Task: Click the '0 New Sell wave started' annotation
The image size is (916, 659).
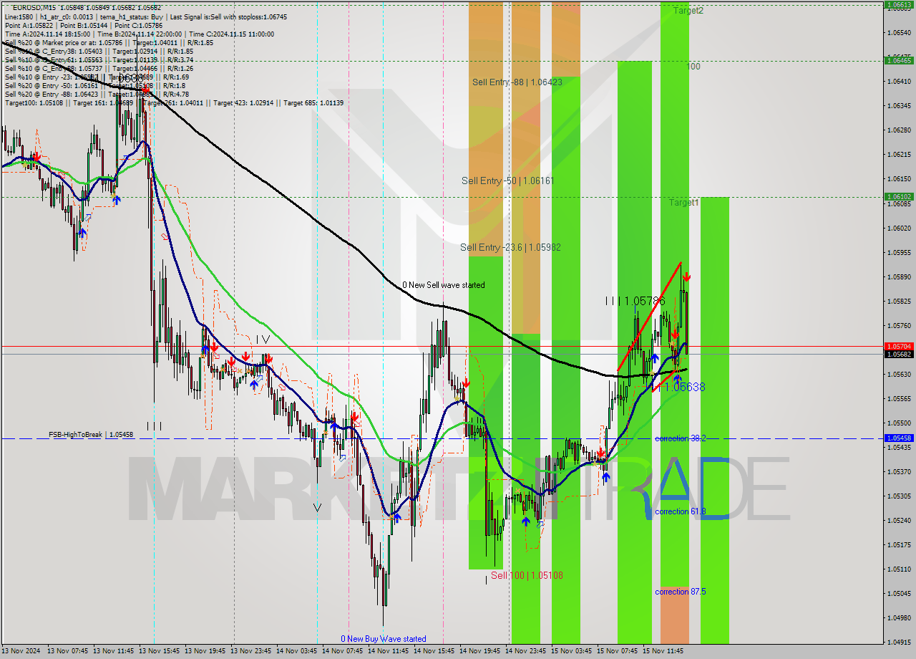Action: (x=443, y=285)
